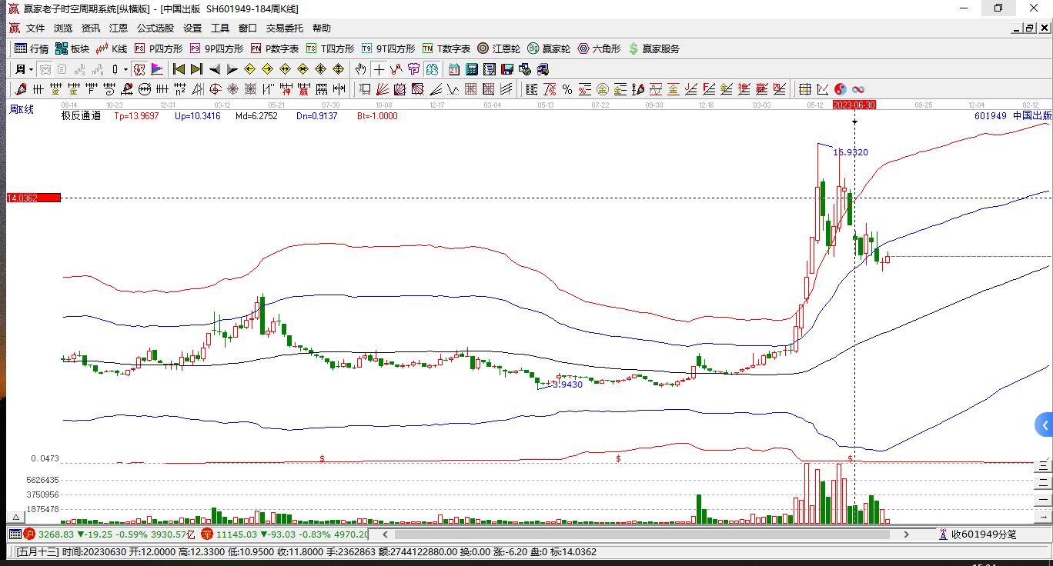Open the 9P四方形 tool
The height and width of the screenshot is (566, 1053).
pos(217,48)
